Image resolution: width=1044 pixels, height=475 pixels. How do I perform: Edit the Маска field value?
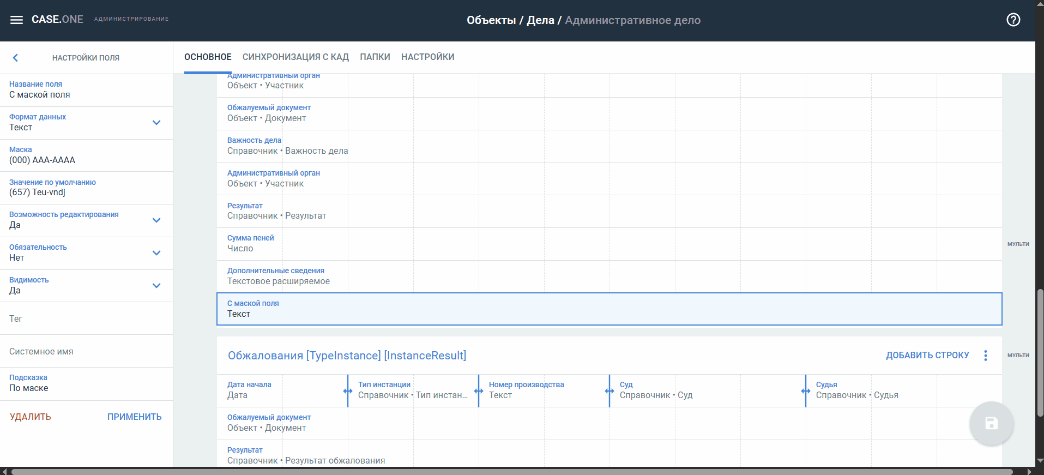click(86, 155)
